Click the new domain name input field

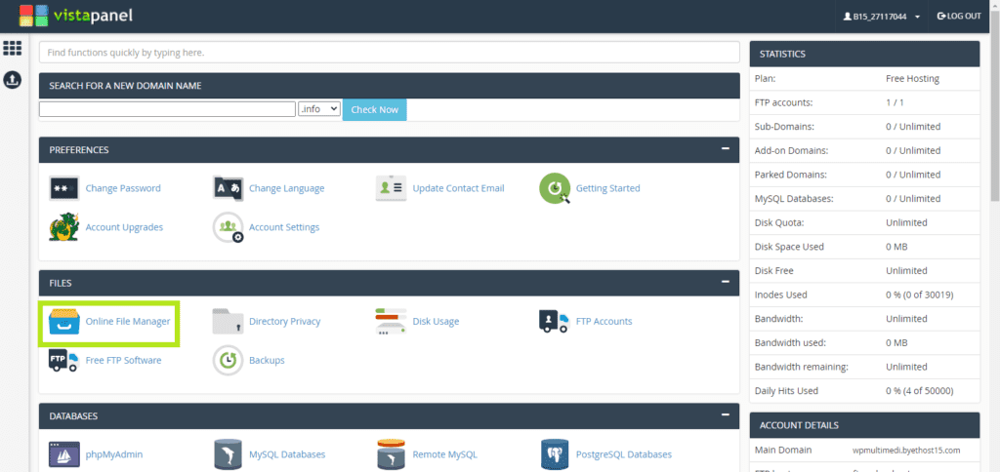[x=168, y=109]
